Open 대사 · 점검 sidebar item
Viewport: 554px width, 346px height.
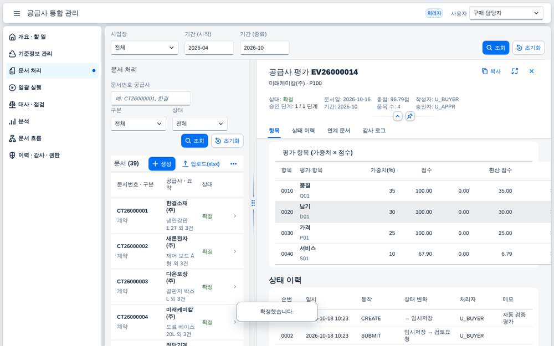pyautogui.click(x=52, y=105)
